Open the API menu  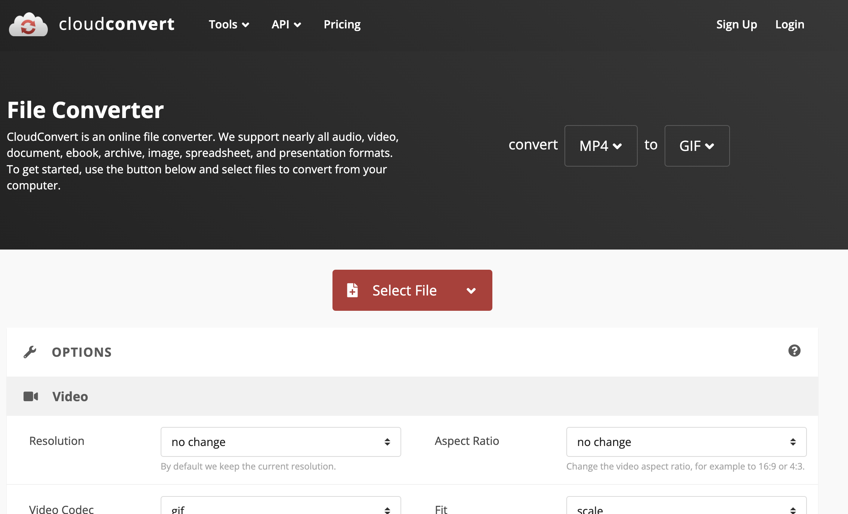286,25
